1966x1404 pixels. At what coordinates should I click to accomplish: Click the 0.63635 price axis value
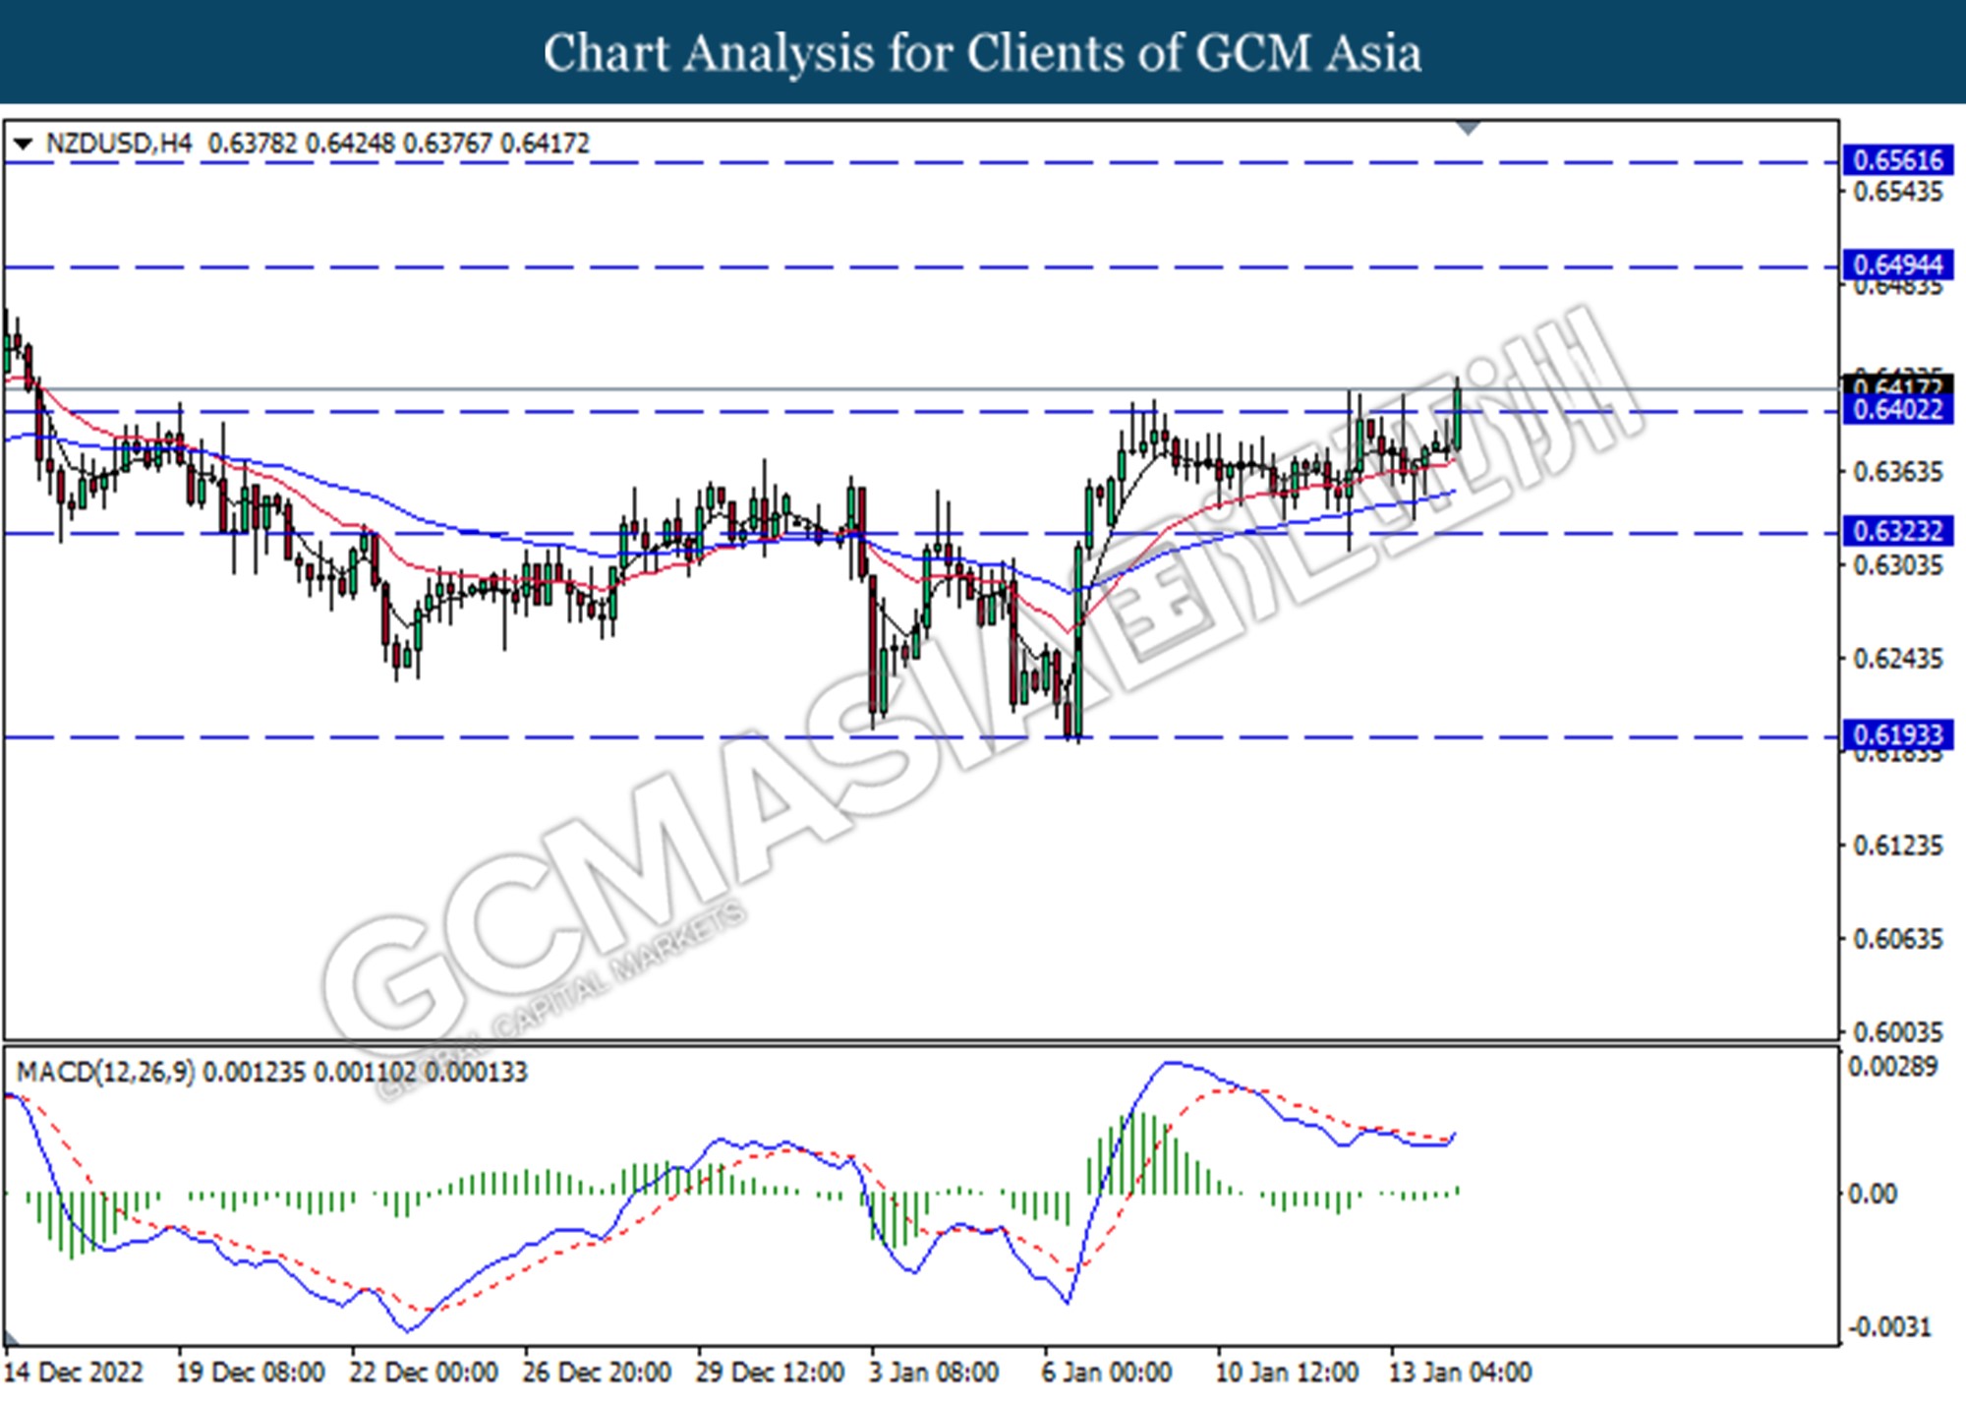pyautogui.click(x=1898, y=472)
